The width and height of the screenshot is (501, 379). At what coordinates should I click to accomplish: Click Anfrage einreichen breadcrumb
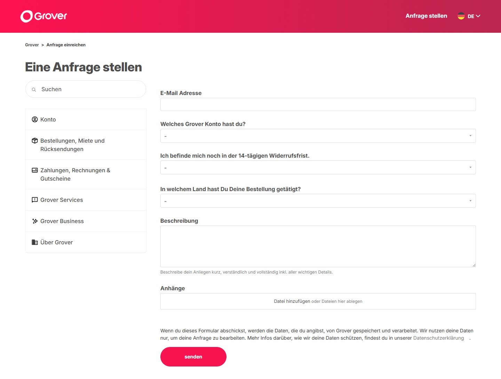[66, 45]
